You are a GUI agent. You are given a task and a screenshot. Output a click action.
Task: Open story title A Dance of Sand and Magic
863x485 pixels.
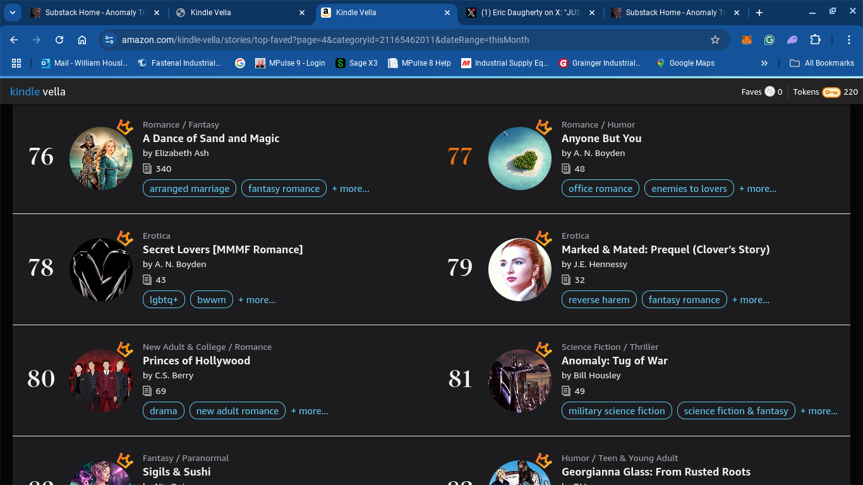coord(211,138)
